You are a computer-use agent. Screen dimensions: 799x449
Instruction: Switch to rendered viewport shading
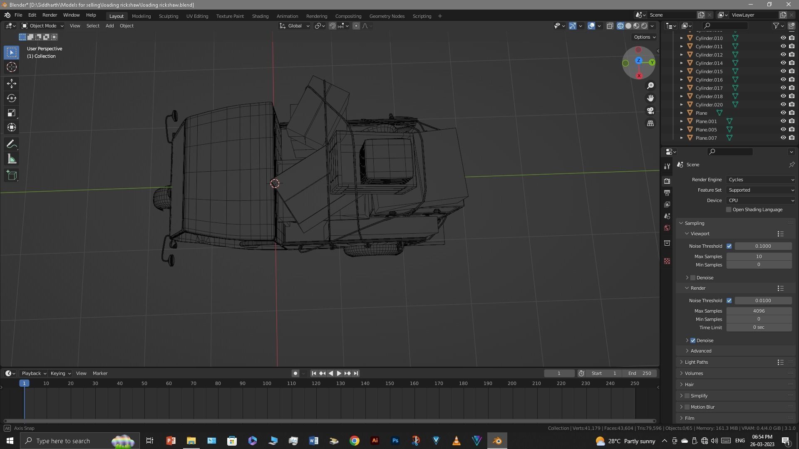pos(644,26)
